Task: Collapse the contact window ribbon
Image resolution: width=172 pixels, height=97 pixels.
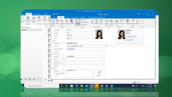Action: pyautogui.click(x=154, y=27)
